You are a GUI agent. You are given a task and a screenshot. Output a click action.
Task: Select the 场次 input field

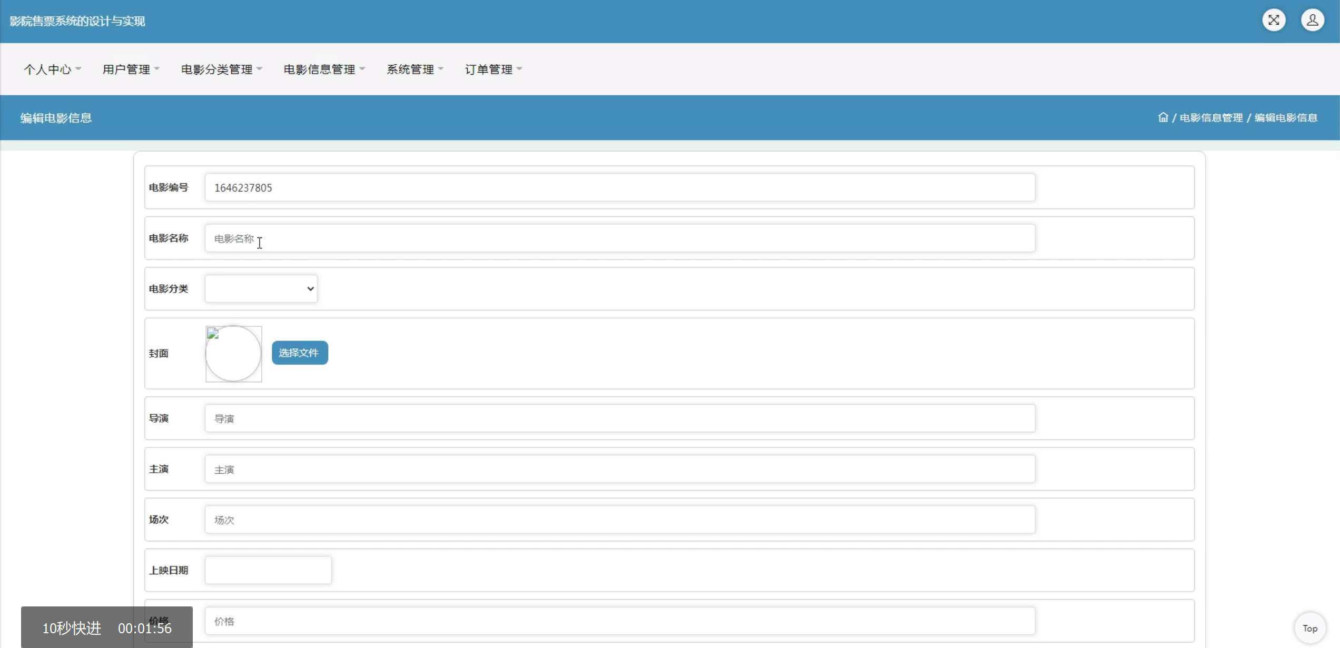click(x=619, y=520)
